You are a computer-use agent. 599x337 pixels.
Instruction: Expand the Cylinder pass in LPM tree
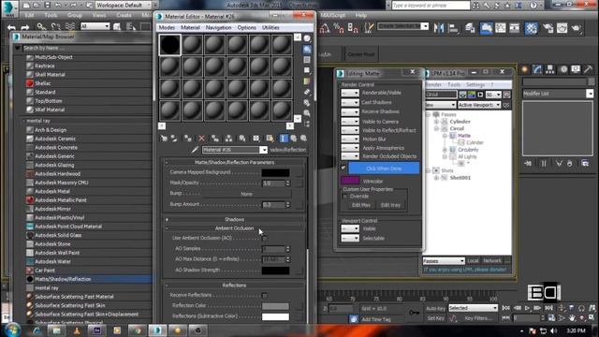[x=436, y=122]
